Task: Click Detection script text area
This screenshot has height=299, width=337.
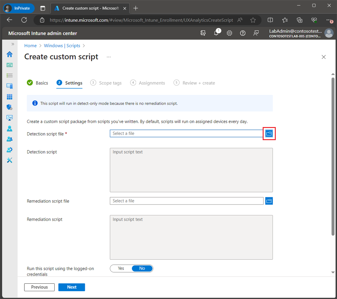Action: (x=191, y=170)
